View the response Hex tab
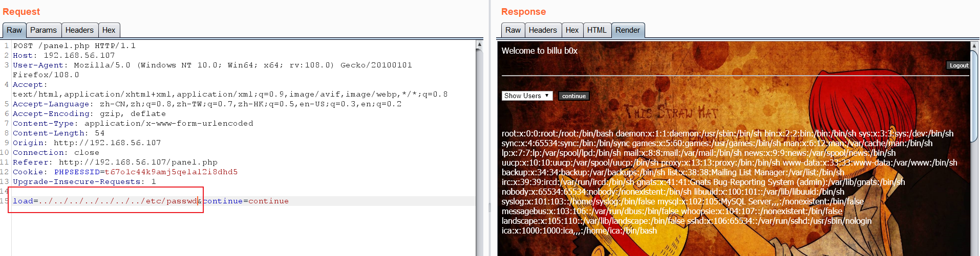This screenshot has height=256, width=980. pos(572,30)
